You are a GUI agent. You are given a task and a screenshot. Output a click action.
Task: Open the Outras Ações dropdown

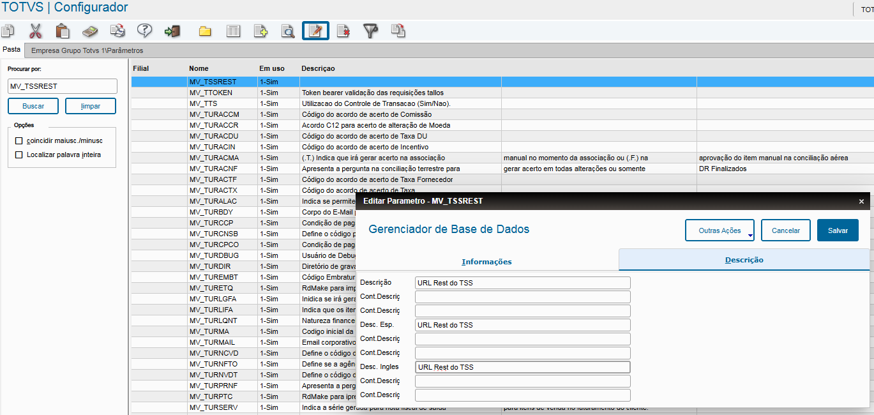click(x=720, y=230)
